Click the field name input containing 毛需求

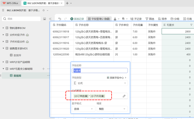[100, 71]
